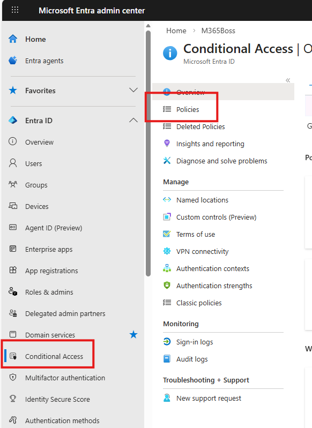Screen dimensions: 312x428
Task: Click the Delegated admin partners icon
Action: tap(13, 313)
